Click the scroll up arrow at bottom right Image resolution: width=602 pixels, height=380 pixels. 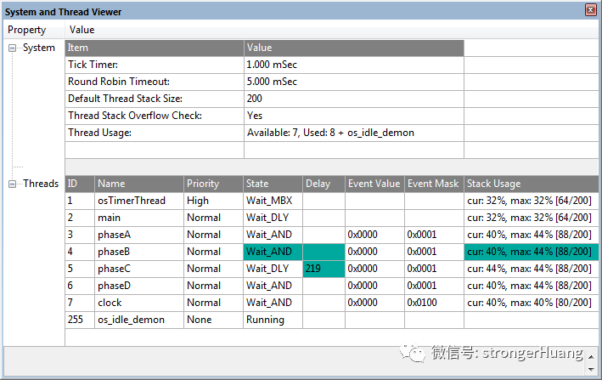pos(591,357)
